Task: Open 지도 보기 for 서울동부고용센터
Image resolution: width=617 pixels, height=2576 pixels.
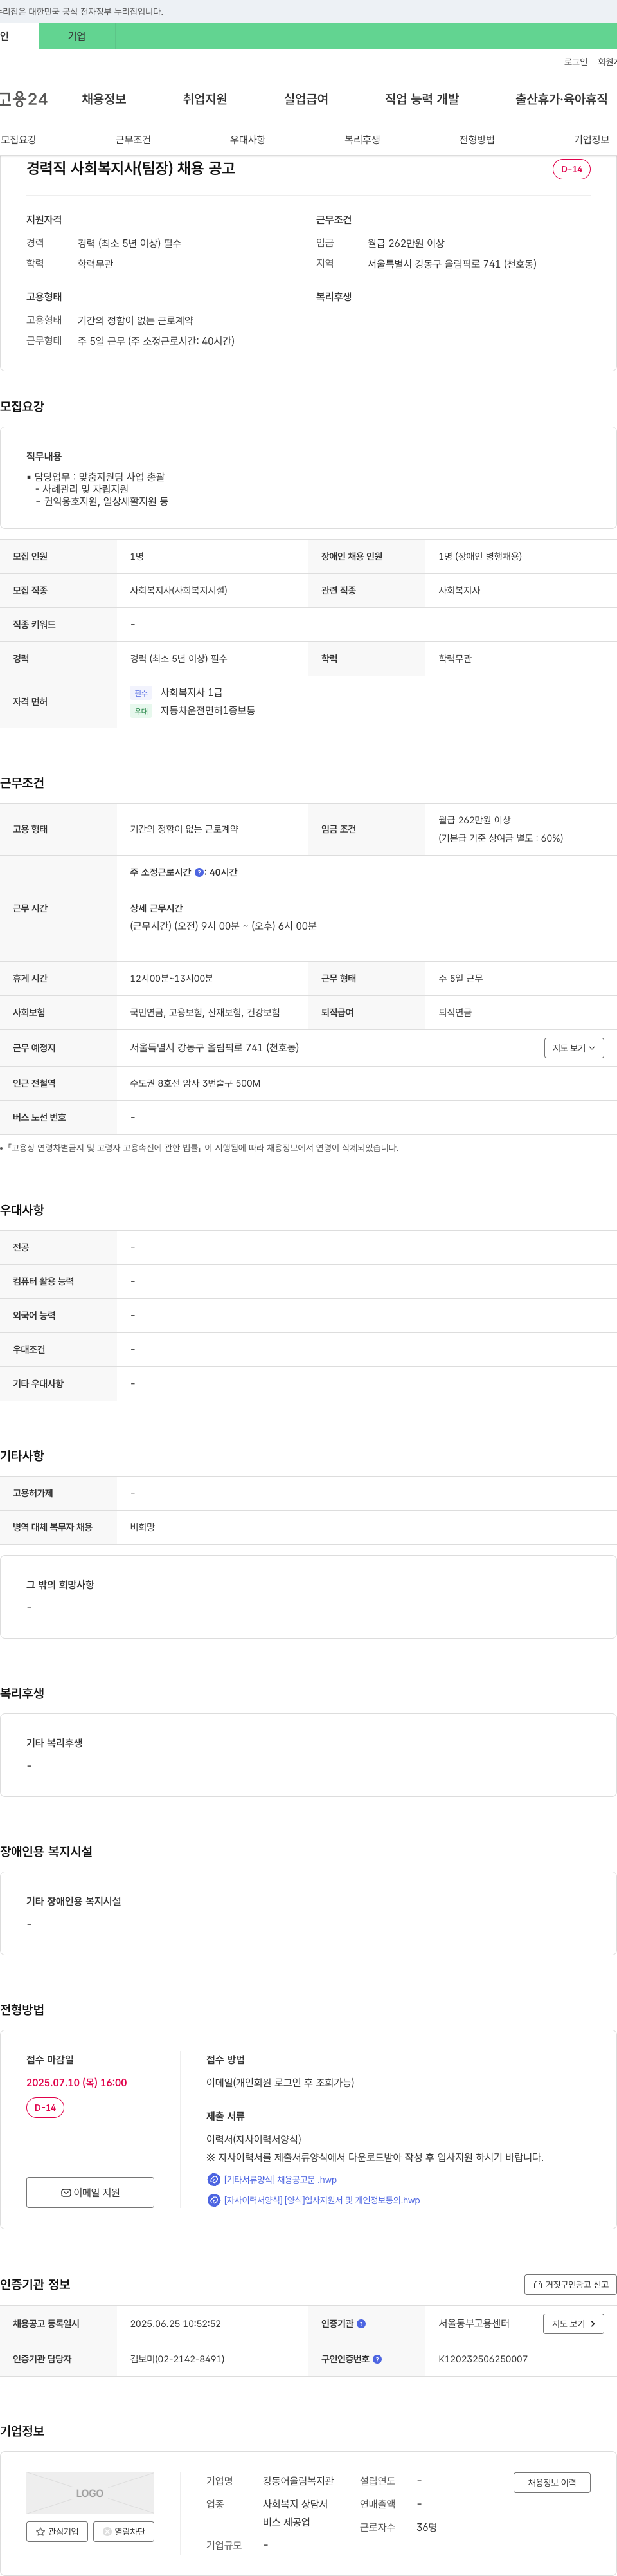Action: click(573, 2323)
